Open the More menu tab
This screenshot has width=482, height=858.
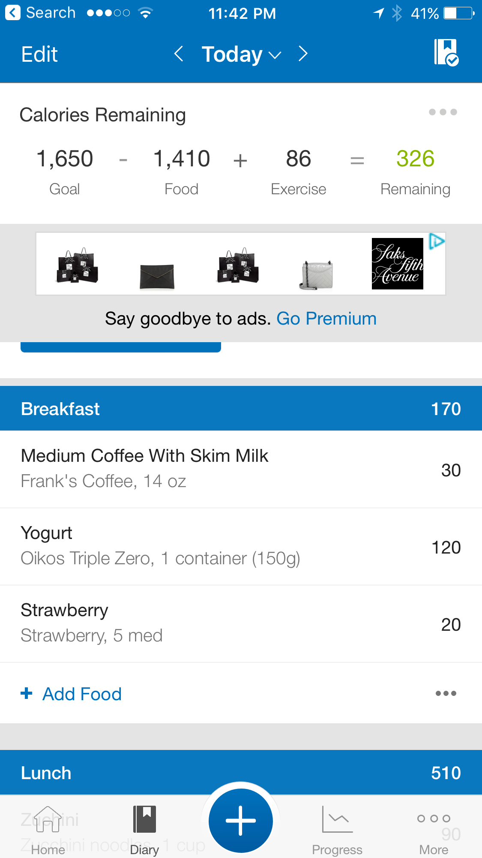click(x=434, y=830)
